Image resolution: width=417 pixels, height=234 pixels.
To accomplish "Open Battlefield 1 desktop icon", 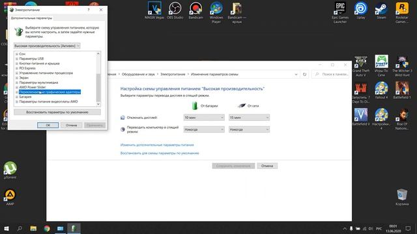I will point(402,90).
